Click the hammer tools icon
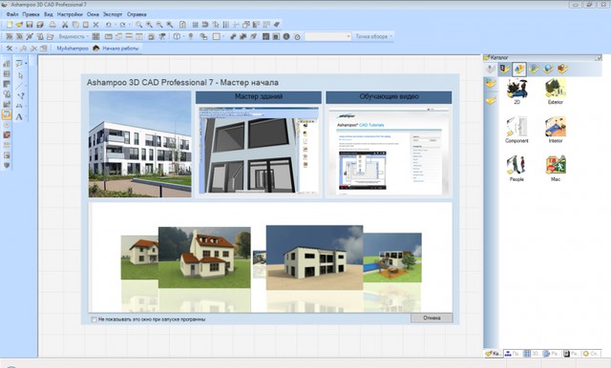 pos(9,49)
